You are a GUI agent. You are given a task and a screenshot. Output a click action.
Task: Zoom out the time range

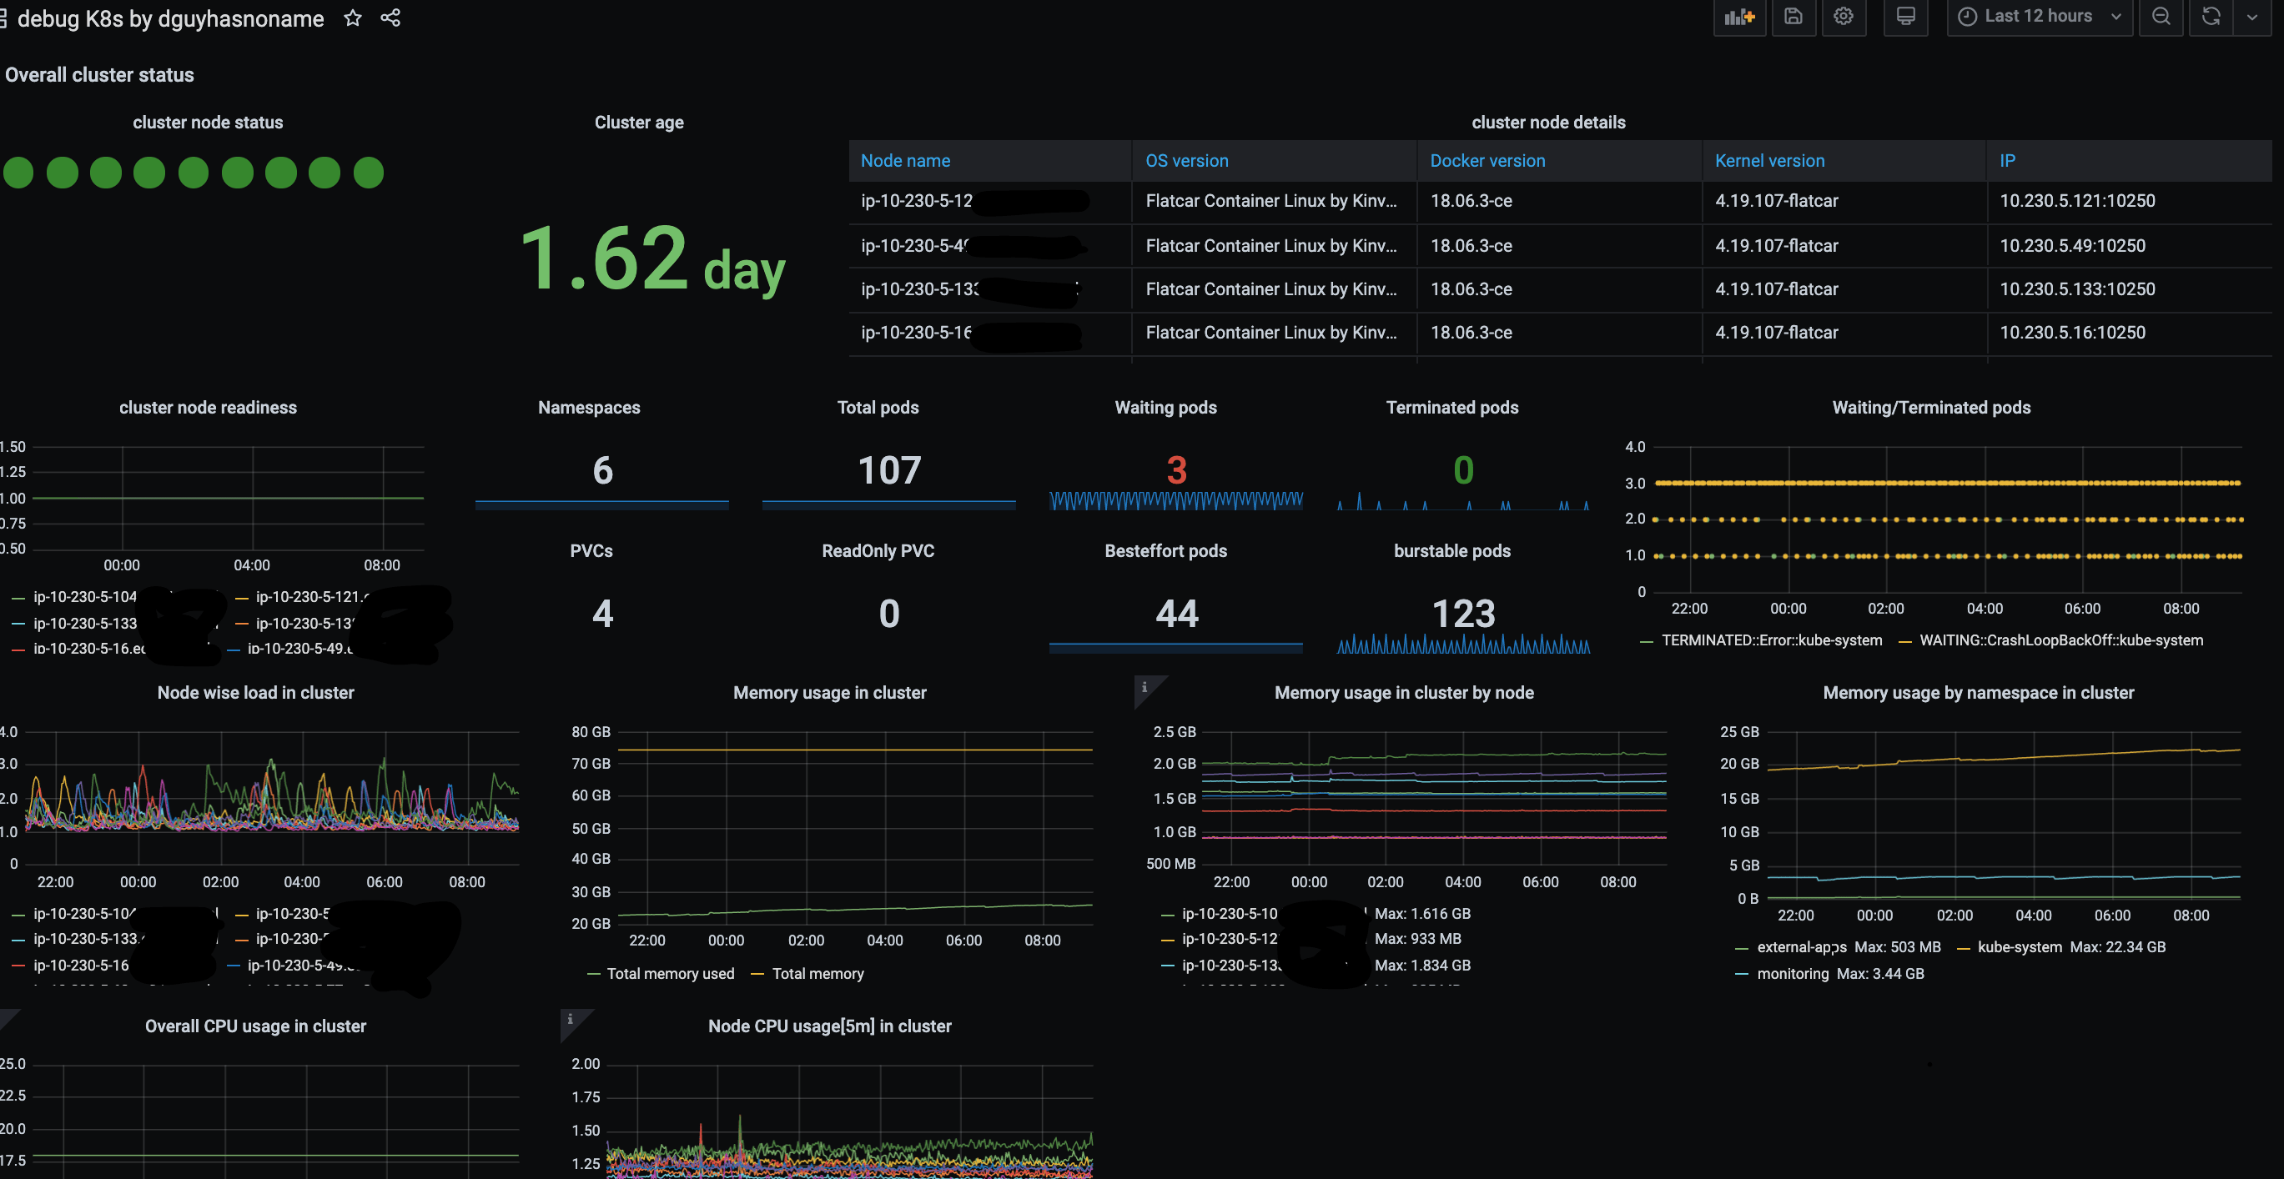(2161, 17)
